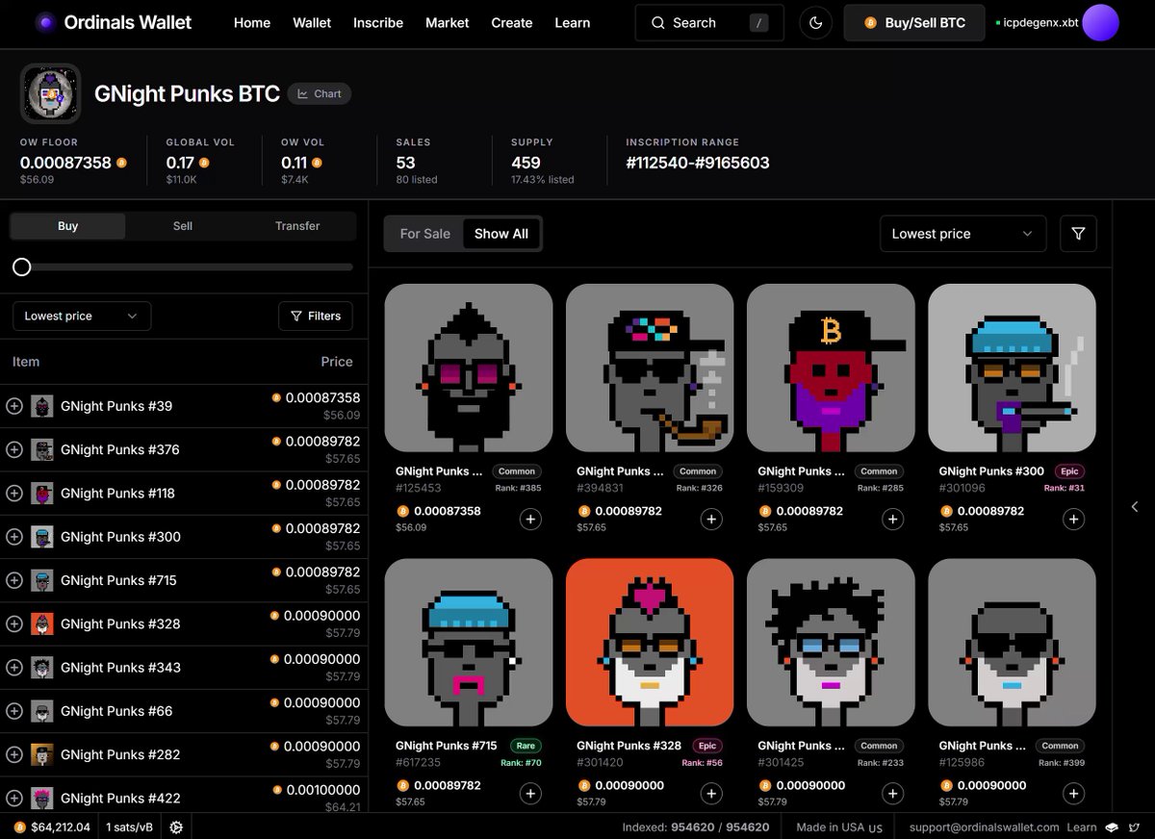The image size is (1155, 839).
Task: Click the Buy/Sell BTC button
Action: pos(914,22)
